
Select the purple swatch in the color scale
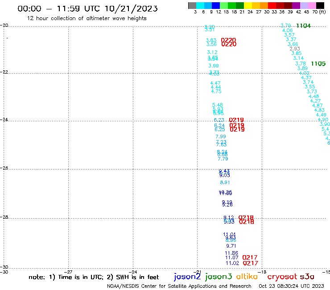pos(296,5)
